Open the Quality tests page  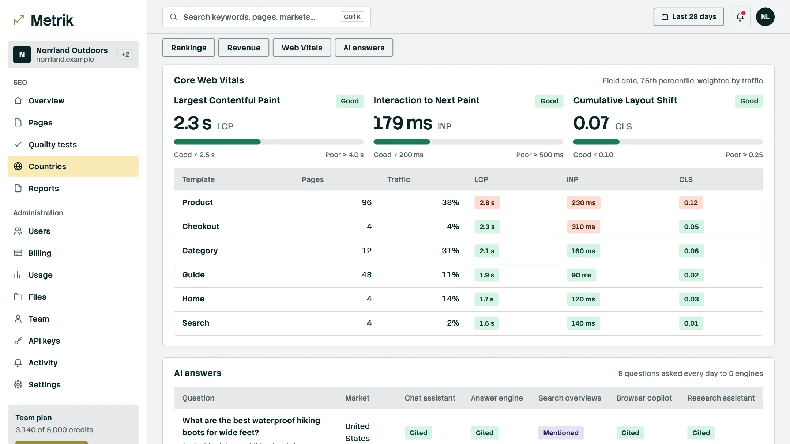click(73, 144)
